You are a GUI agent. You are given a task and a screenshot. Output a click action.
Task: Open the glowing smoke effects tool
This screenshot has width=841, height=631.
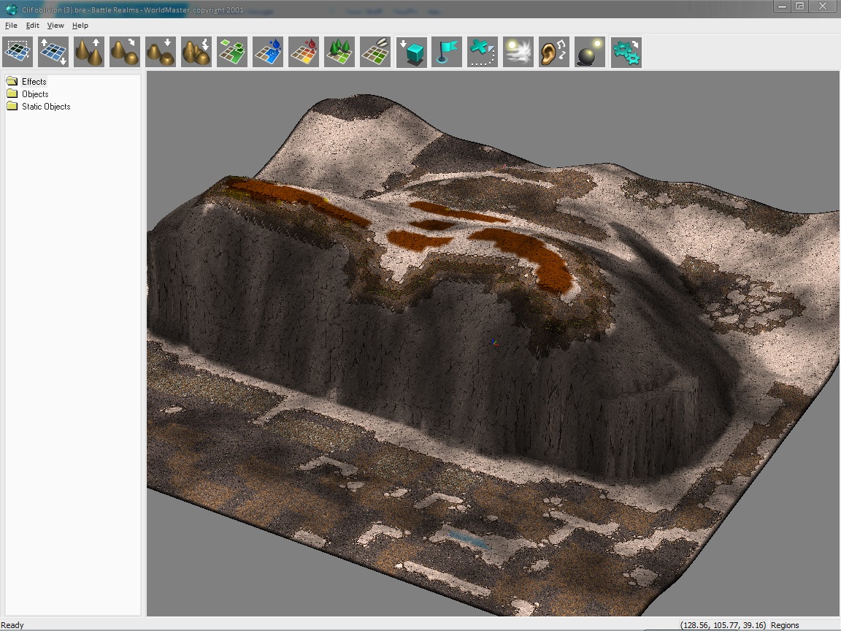(x=518, y=52)
